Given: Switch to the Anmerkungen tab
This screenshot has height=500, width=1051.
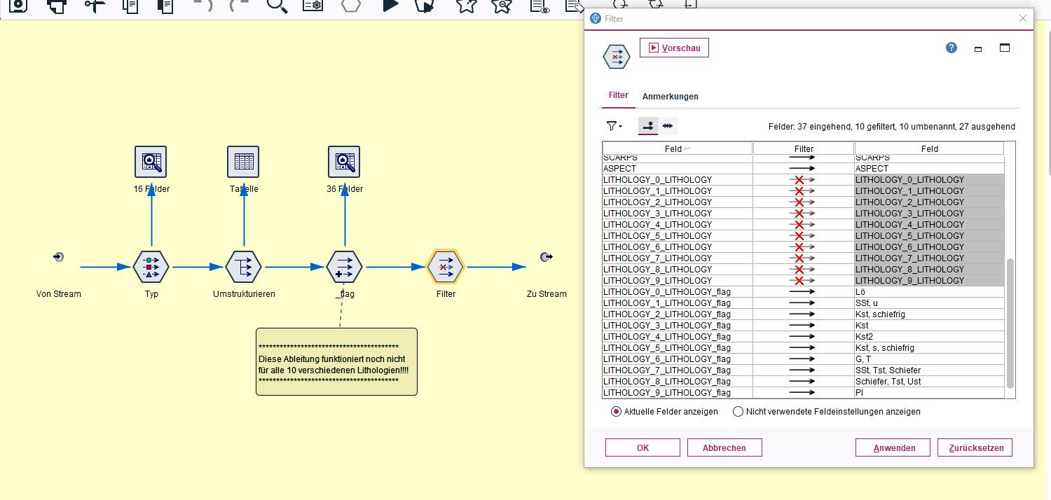Looking at the screenshot, I should pos(670,97).
